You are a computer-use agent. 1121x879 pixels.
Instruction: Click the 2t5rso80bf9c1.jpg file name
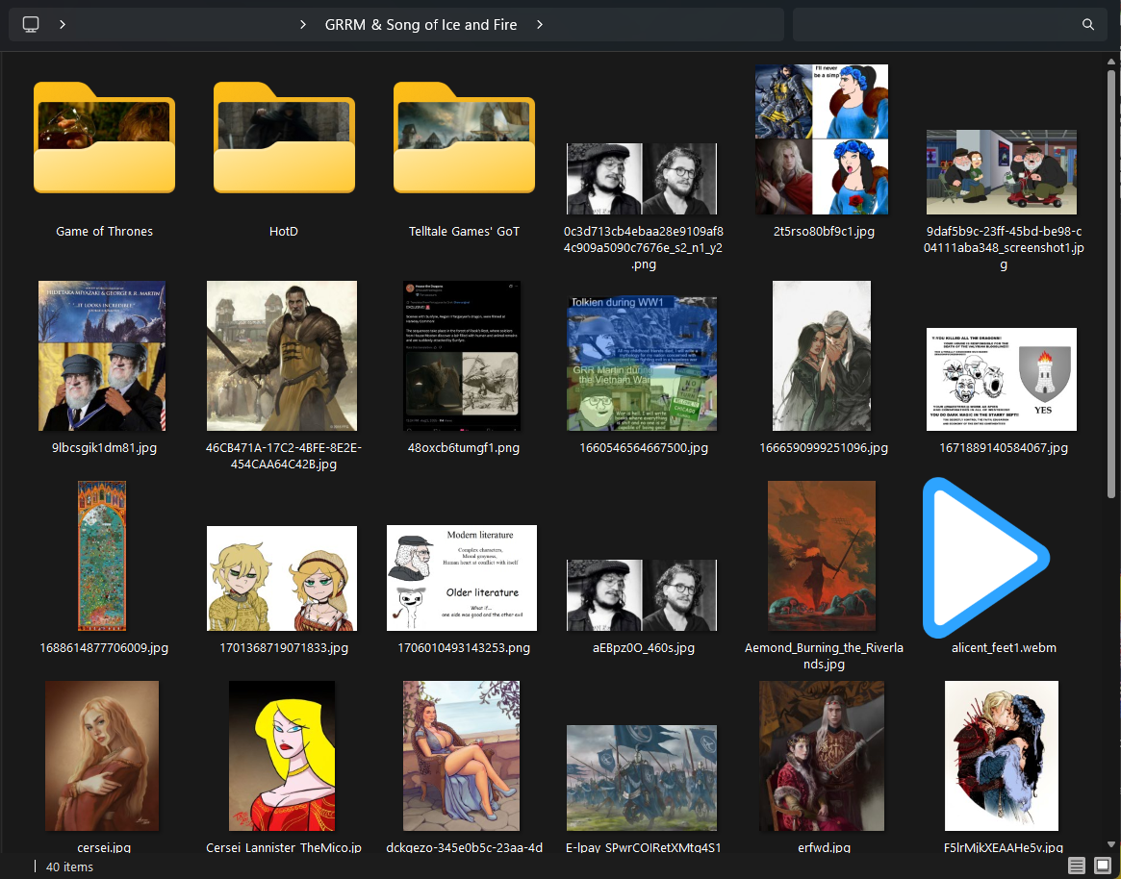[x=824, y=232]
